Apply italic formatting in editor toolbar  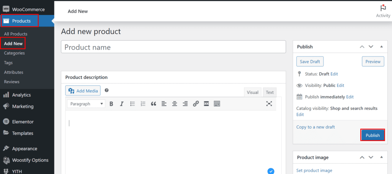122,104
